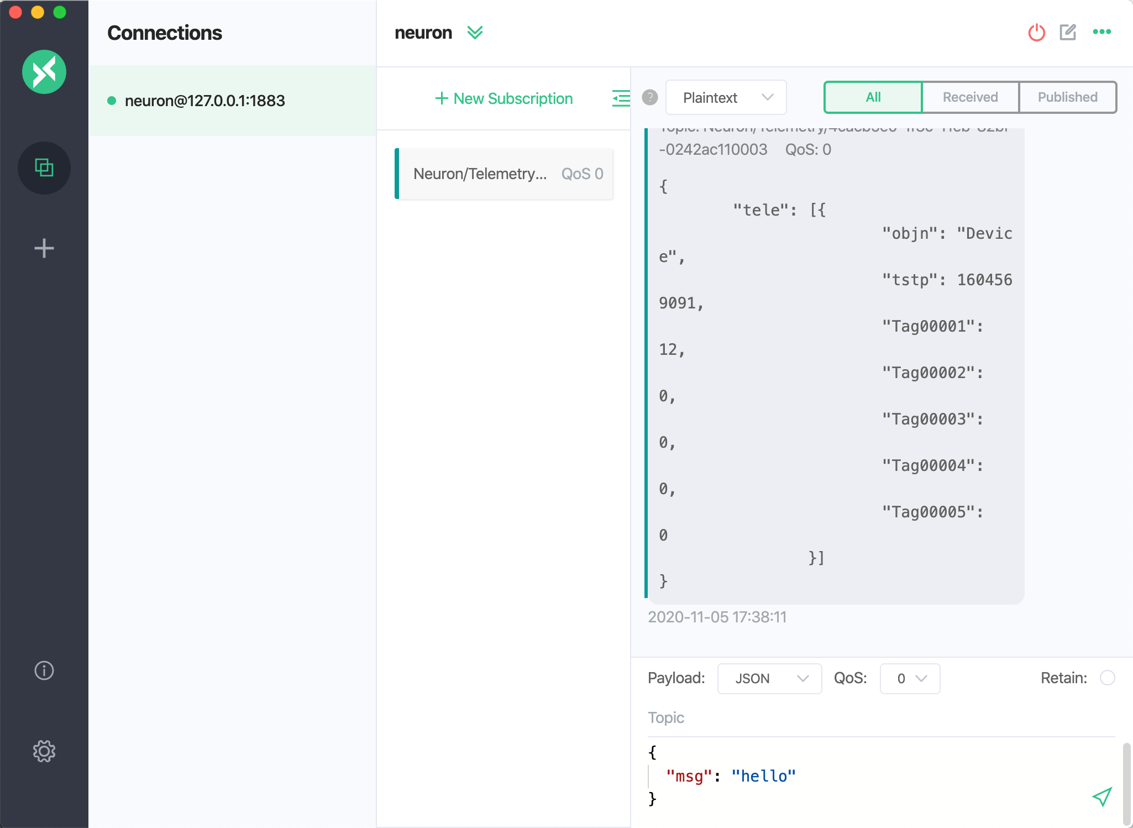Viewport: 1133px width, 828px height.
Task: Click the "objn" key in message body
Action: [x=909, y=233]
